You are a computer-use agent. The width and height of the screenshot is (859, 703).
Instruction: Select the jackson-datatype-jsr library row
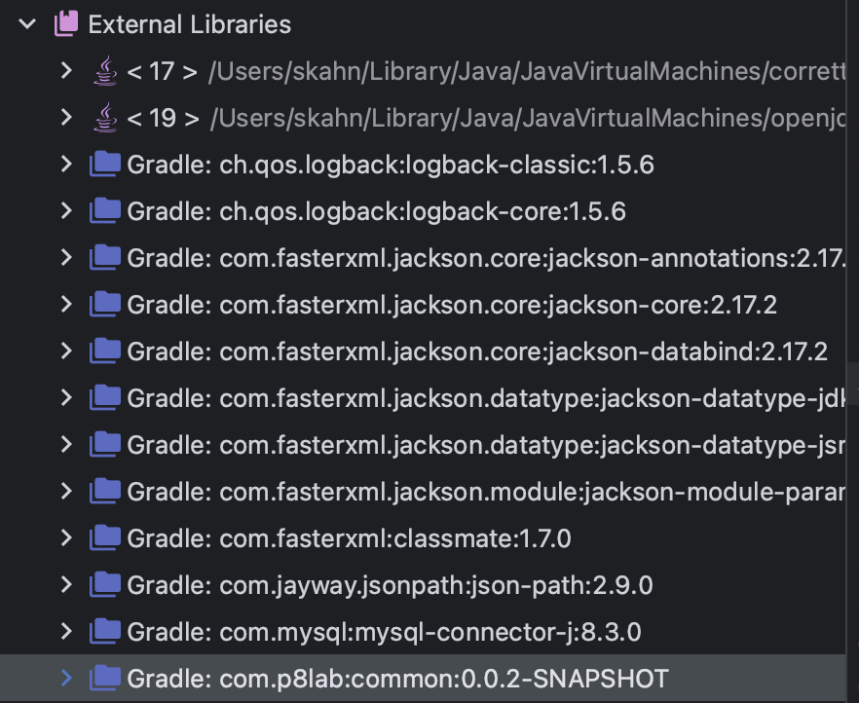[423, 445]
